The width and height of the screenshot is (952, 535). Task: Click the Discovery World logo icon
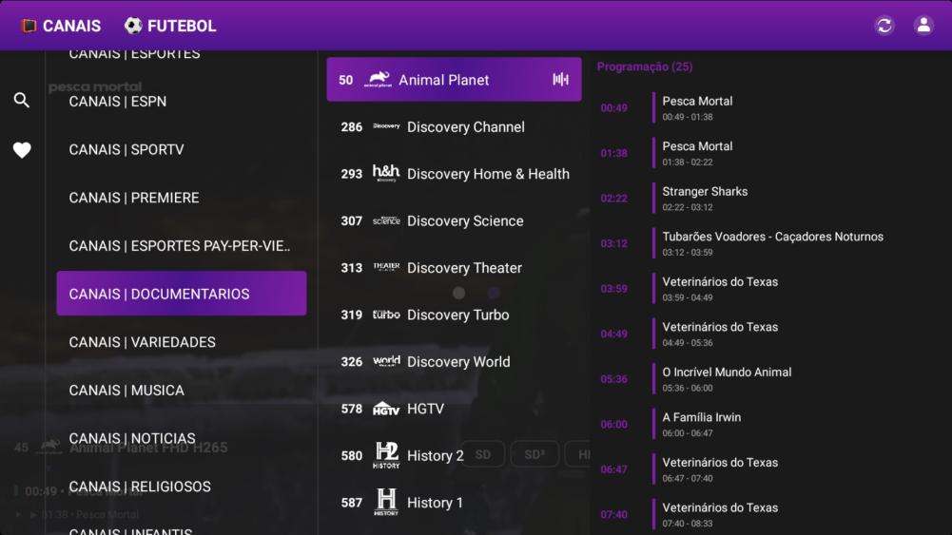386,361
